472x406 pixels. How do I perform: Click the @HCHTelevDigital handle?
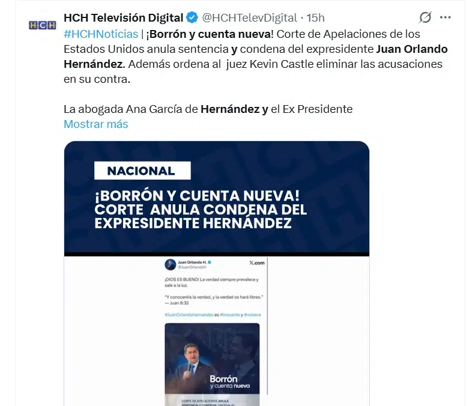point(249,18)
